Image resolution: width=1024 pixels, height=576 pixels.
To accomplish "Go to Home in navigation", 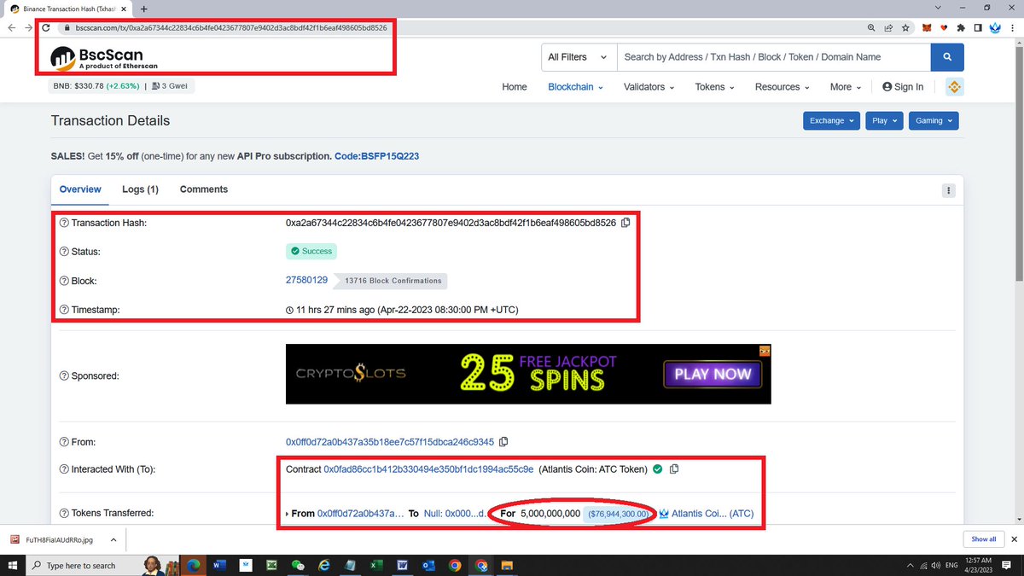I will (515, 87).
